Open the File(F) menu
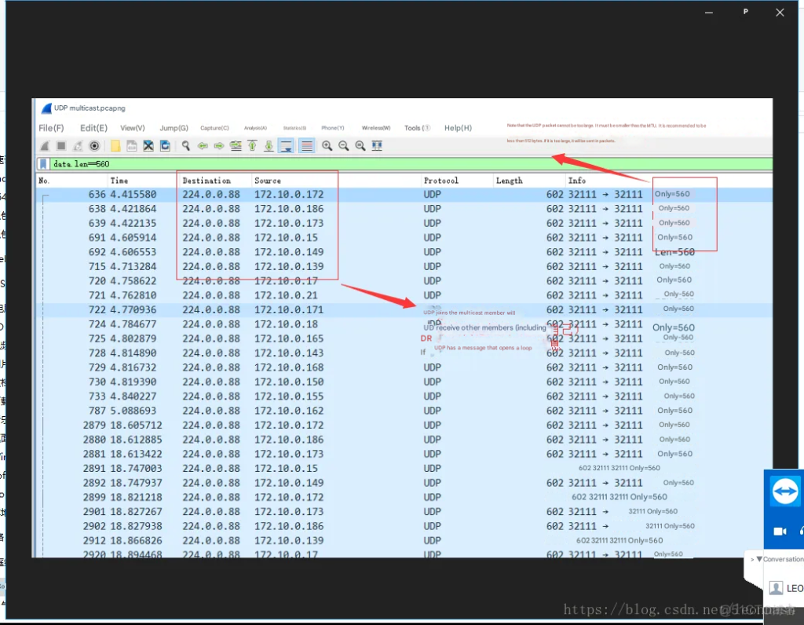The width and height of the screenshot is (804, 625). [51, 128]
